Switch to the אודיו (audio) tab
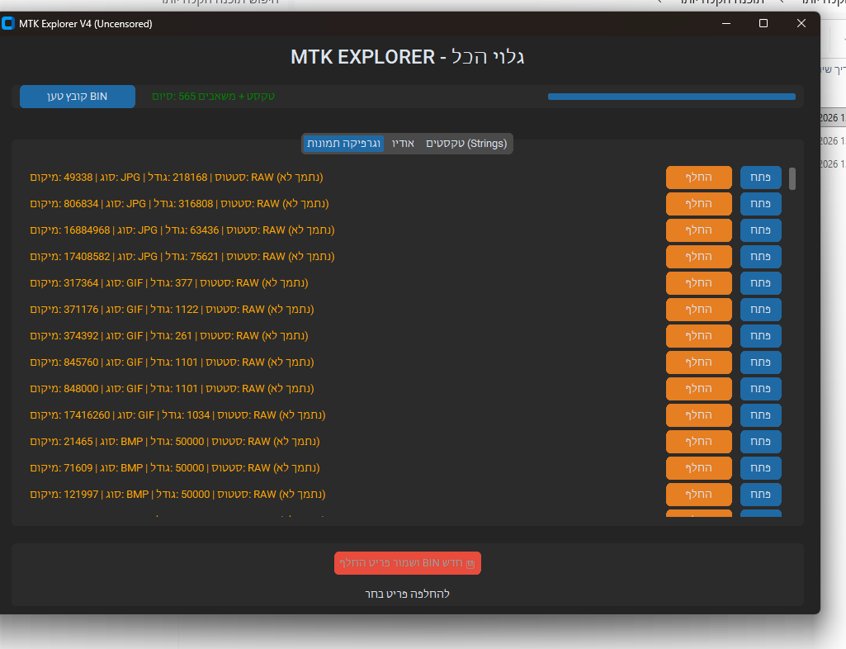 [404, 144]
